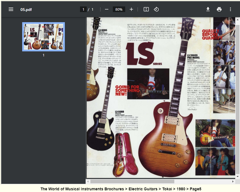
Task: Click the zoom in plus button
Action: click(x=131, y=9)
